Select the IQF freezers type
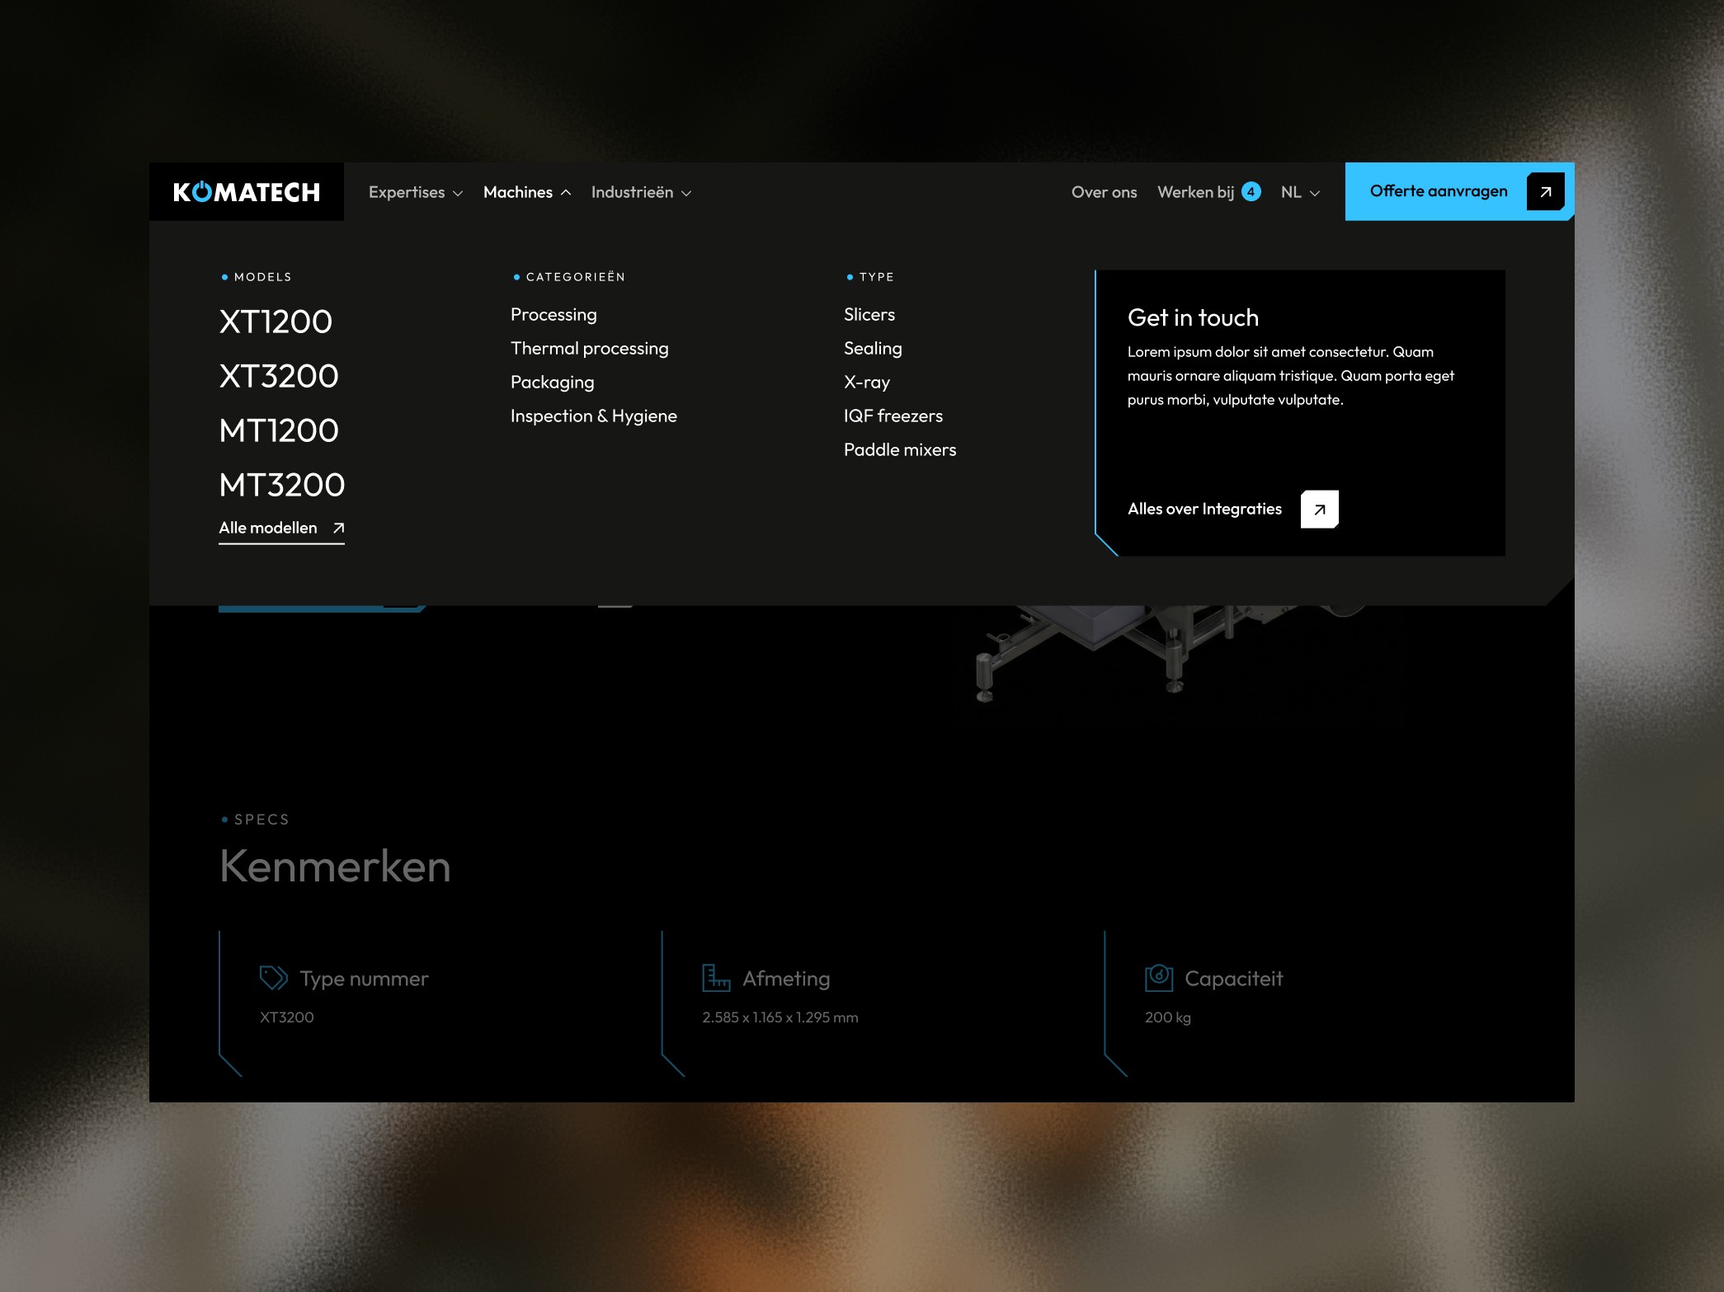Viewport: 1724px width, 1292px height. [893, 416]
